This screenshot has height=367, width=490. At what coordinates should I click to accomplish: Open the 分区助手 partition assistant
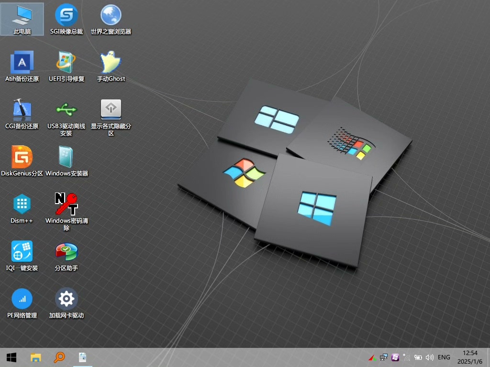66,251
